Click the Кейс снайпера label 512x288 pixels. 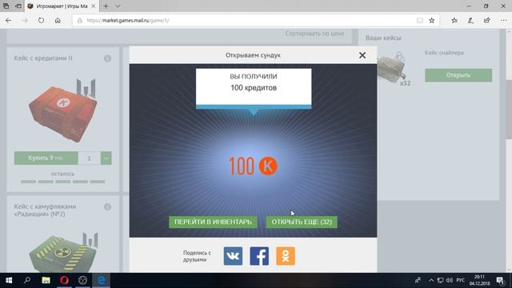[444, 53]
